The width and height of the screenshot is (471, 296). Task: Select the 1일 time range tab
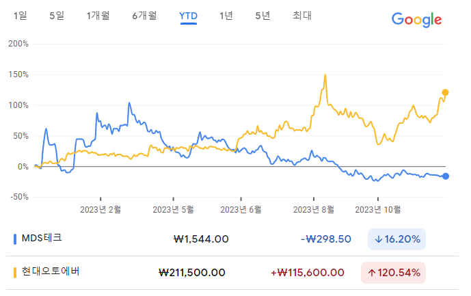(20, 16)
